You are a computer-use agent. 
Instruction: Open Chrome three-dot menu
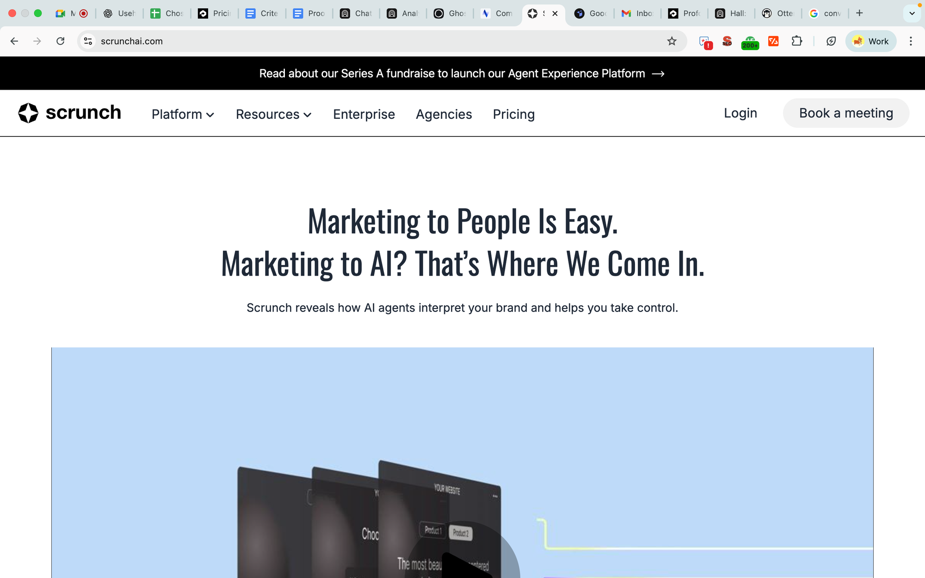pos(911,41)
